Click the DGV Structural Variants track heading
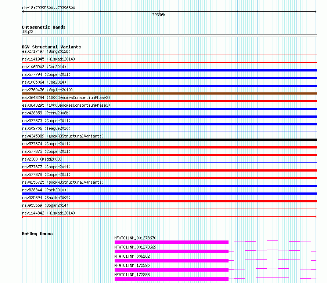The image size is (327, 283). pyautogui.click(x=51, y=47)
